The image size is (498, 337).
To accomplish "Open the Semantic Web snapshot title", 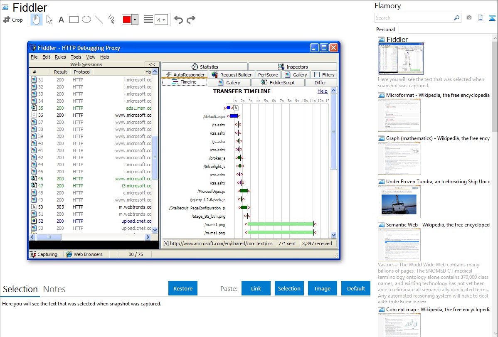I will coord(438,225).
